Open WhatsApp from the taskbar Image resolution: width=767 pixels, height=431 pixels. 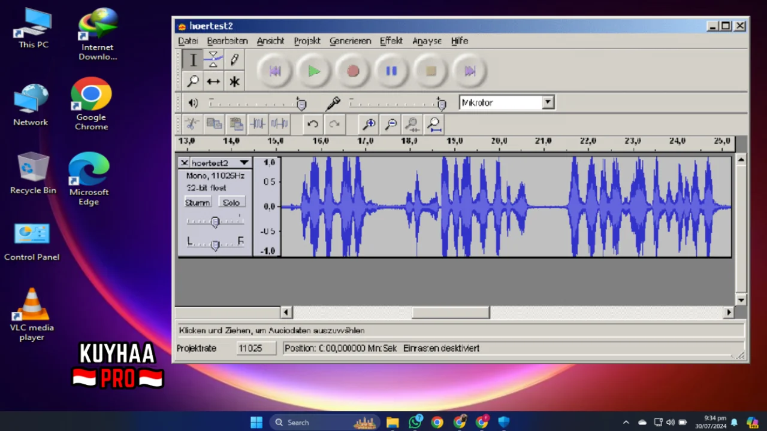[415, 423]
